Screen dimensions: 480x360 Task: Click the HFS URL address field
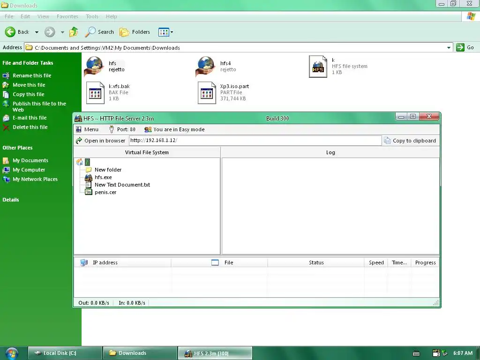pyautogui.click(x=255, y=141)
